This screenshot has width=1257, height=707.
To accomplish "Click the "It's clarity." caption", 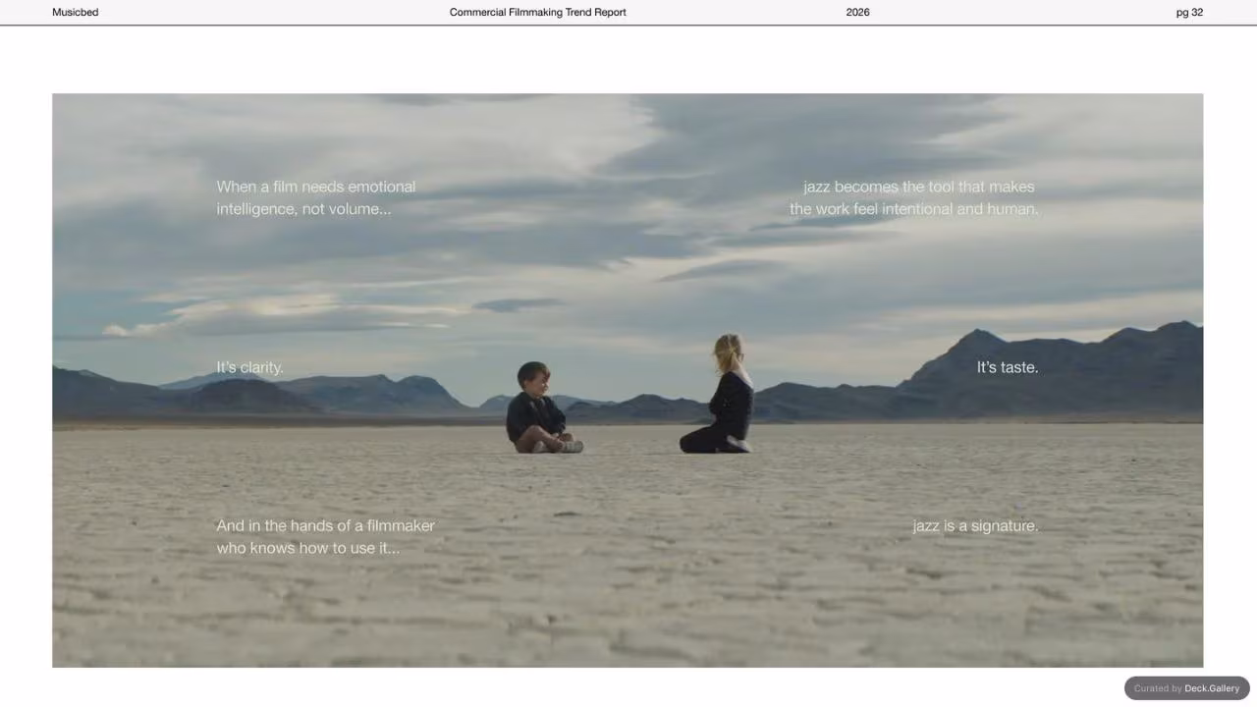I will (249, 367).
